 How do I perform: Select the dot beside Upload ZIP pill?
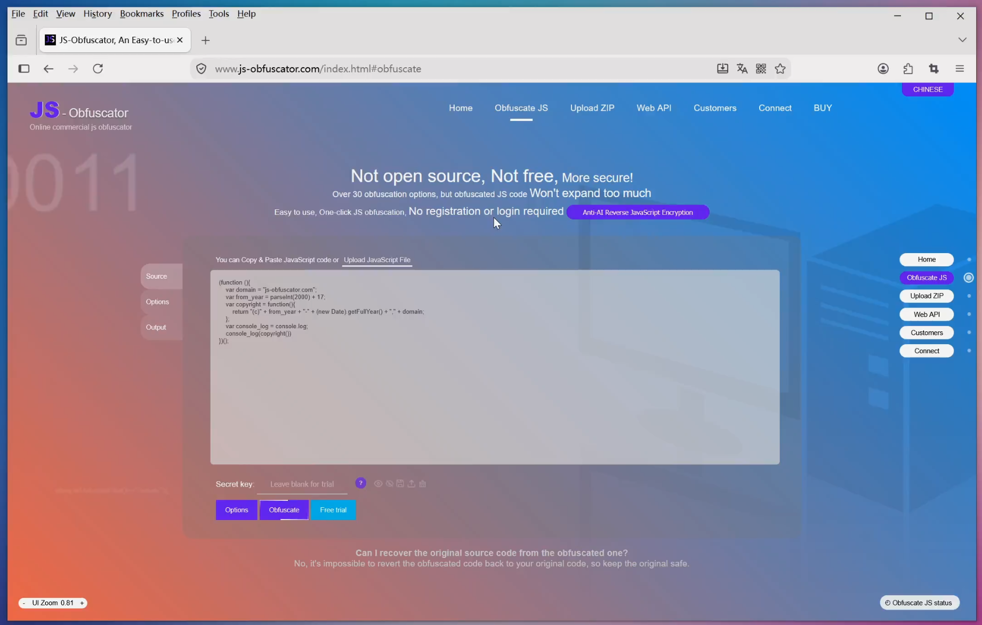969,296
